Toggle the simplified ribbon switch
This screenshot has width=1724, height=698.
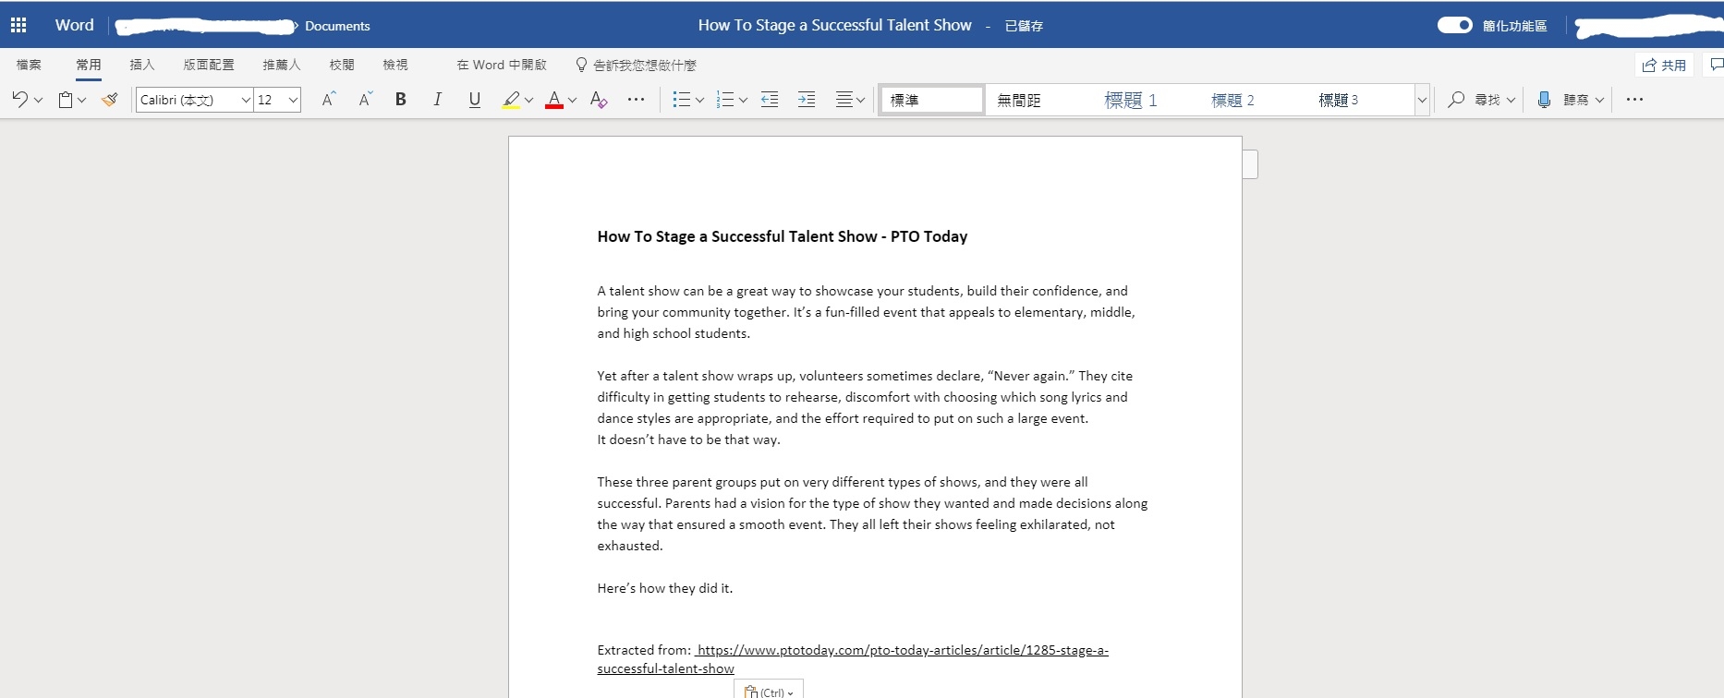[1454, 25]
